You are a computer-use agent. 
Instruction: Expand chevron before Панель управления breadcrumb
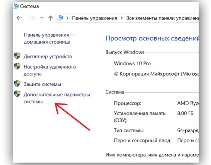pyautogui.click(x=67, y=18)
